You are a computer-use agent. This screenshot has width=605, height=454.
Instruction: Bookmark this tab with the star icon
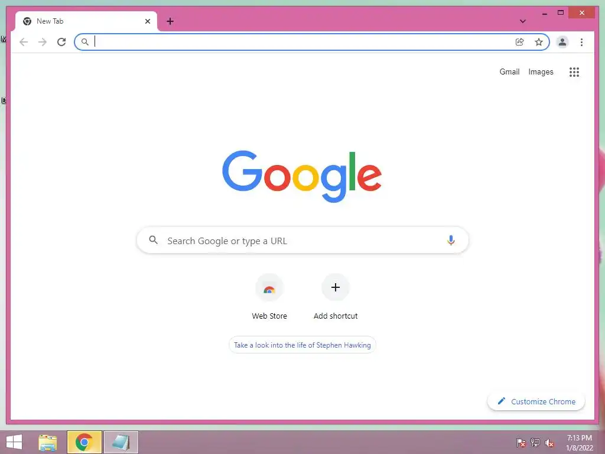pyautogui.click(x=539, y=42)
